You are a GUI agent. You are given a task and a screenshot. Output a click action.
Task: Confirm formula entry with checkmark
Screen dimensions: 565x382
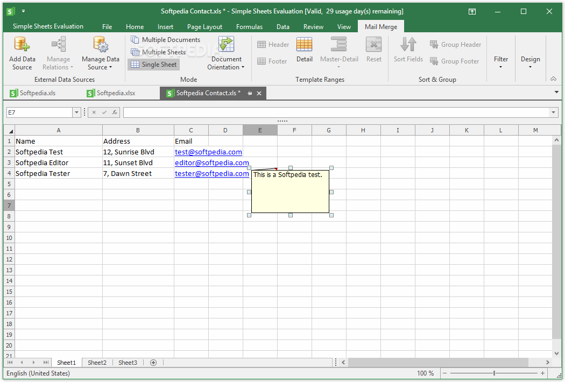click(x=104, y=112)
